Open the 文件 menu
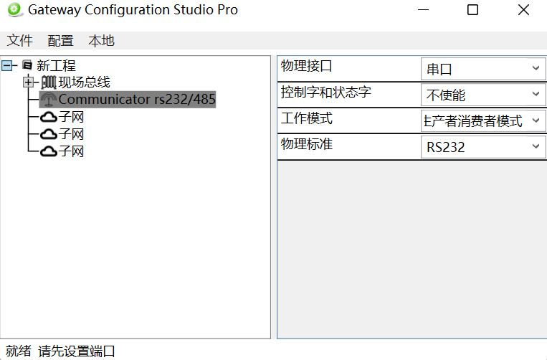Screen dimensions: 547x360 tap(20, 41)
